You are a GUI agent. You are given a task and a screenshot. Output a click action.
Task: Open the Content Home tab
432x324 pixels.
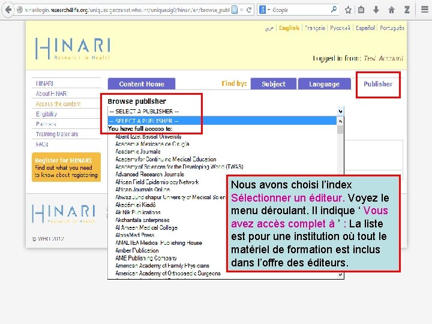tap(142, 84)
